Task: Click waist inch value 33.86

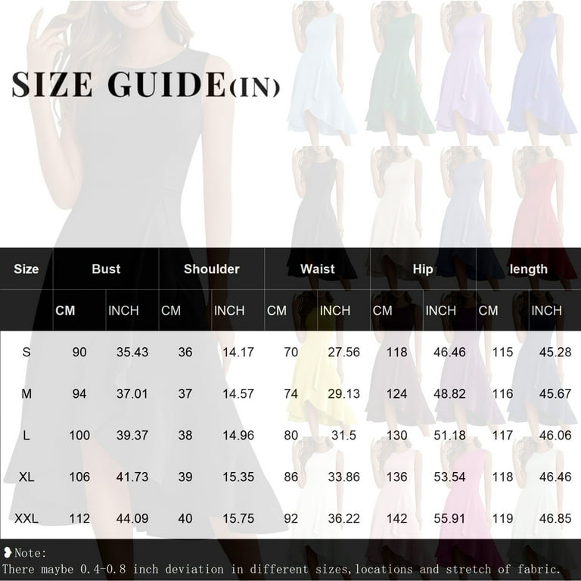Action: 344,477
